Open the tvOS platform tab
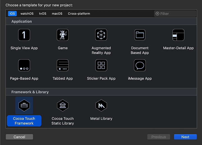This screenshot has width=202, height=145. (x=43, y=14)
